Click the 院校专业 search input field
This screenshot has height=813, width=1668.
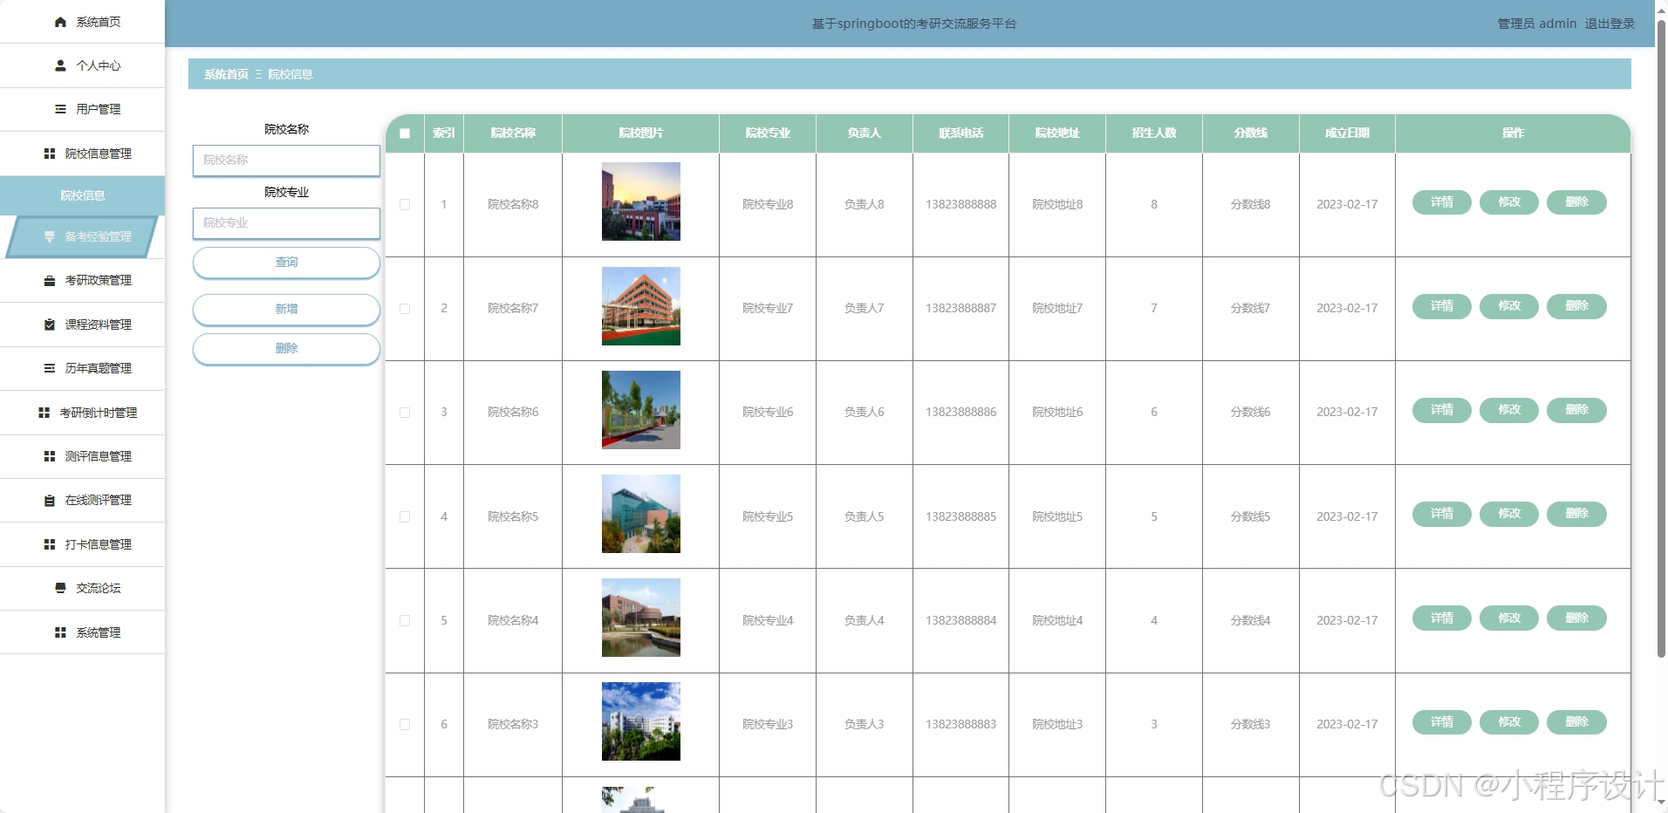[x=286, y=223]
